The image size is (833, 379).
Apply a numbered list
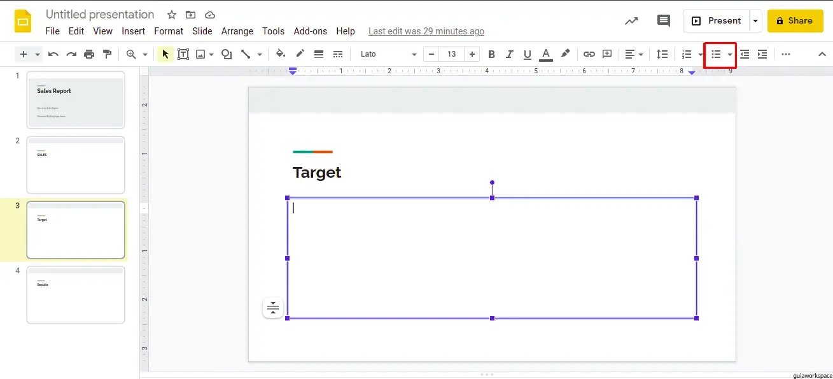(687, 54)
